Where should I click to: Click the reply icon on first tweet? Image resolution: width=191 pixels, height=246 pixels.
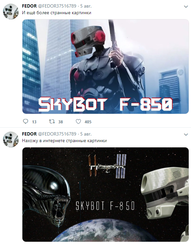coord(26,122)
